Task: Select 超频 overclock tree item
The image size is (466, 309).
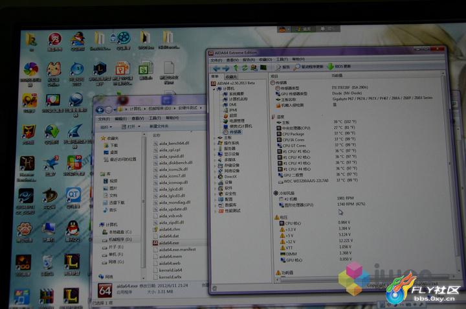Action: click(230, 115)
